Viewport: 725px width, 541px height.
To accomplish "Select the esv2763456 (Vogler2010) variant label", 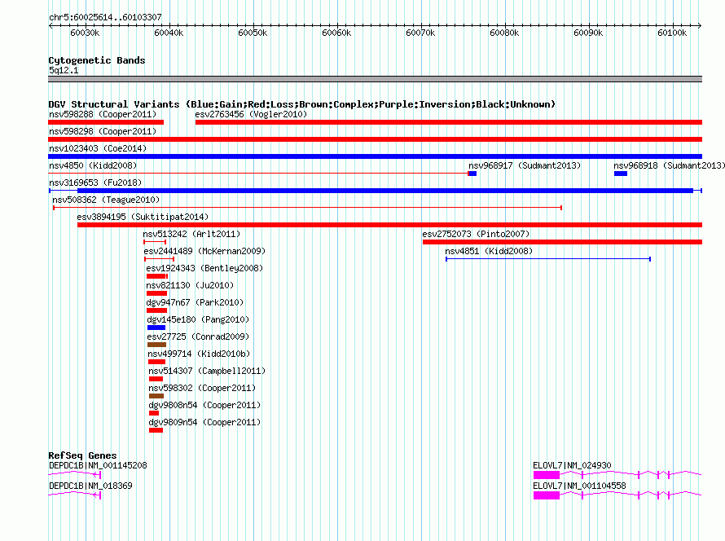I will [x=251, y=114].
